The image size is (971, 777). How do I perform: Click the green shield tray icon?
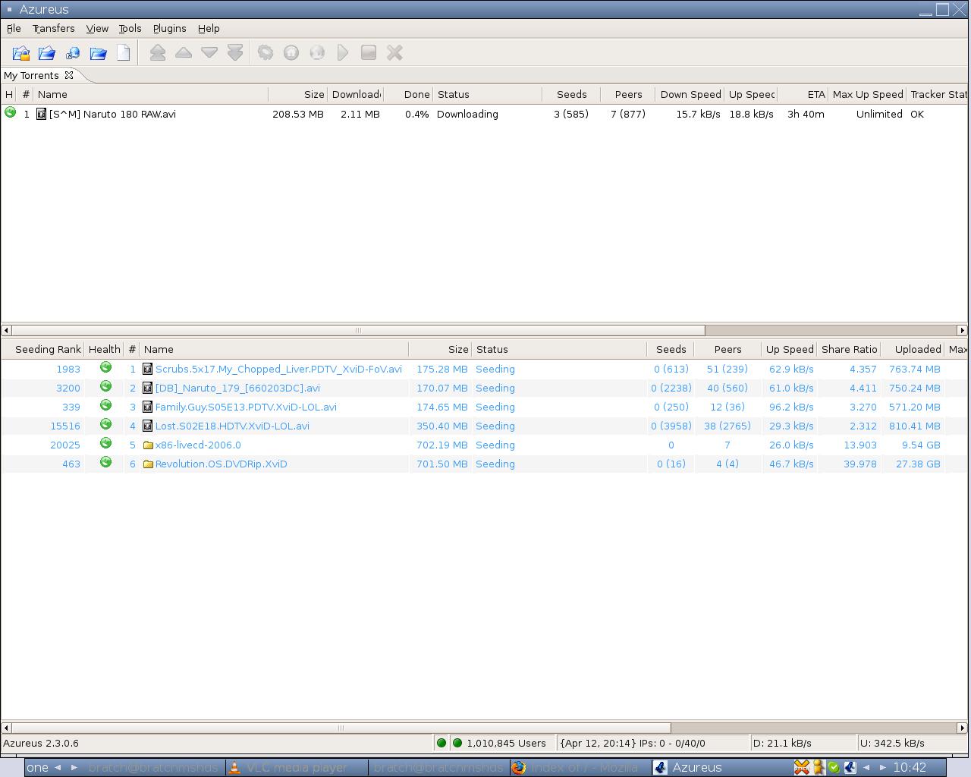(834, 768)
